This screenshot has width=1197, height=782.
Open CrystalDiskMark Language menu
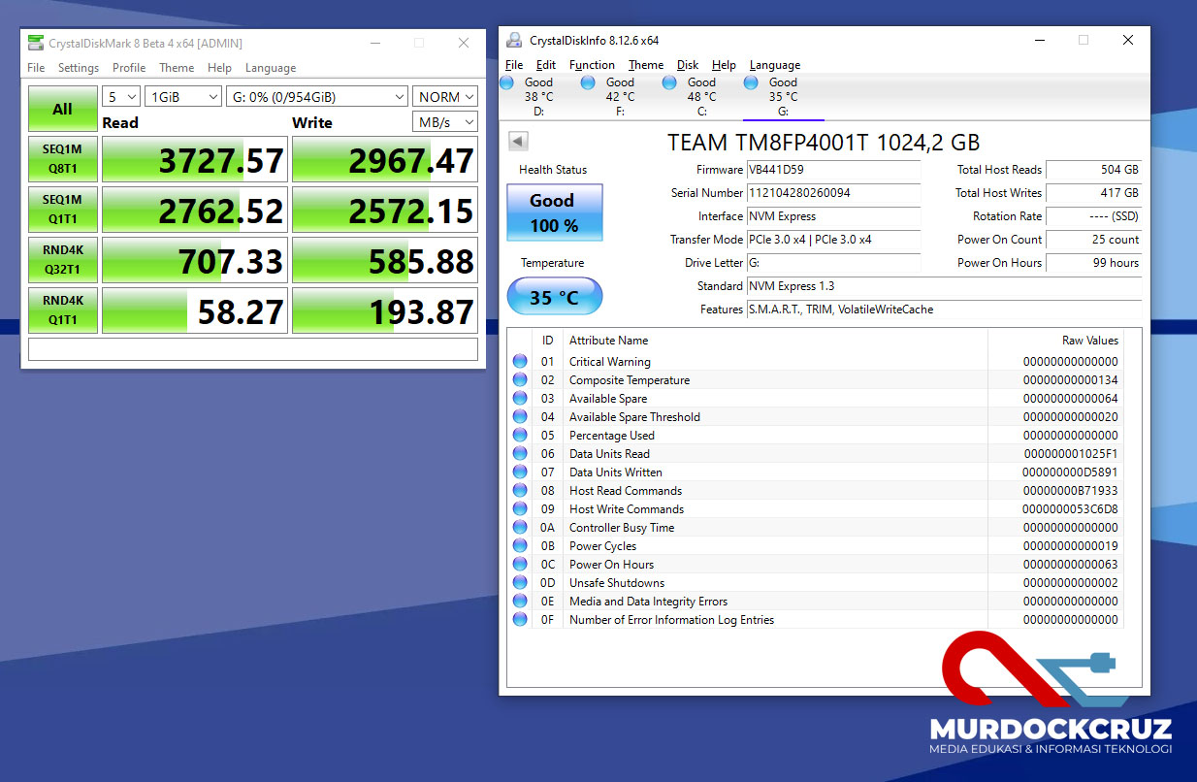[x=271, y=68]
